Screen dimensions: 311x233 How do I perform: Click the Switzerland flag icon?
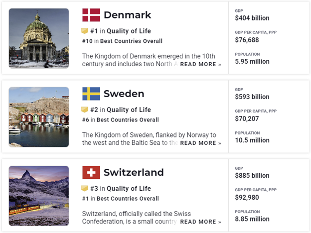click(91, 173)
